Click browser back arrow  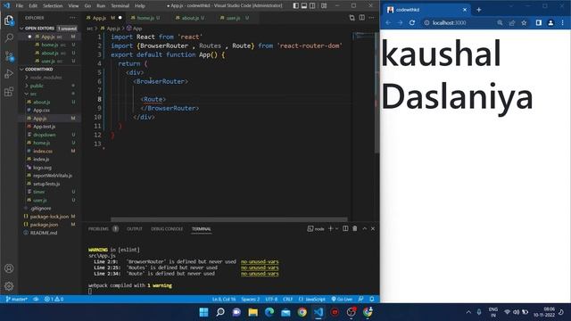pyautogui.click(x=388, y=22)
